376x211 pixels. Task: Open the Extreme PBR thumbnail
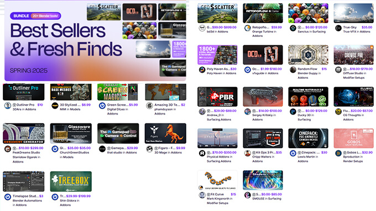217,96
